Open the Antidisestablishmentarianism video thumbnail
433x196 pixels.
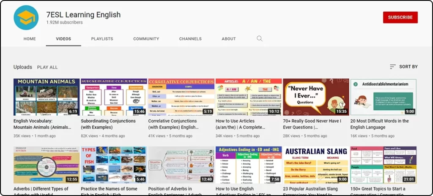pyautogui.click(x=383, y=97)
